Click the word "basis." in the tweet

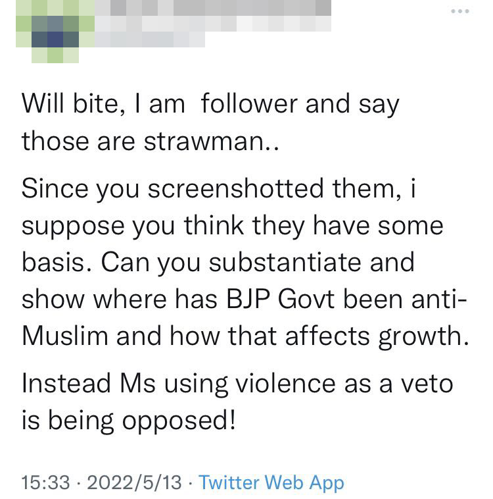pos(56,262)
